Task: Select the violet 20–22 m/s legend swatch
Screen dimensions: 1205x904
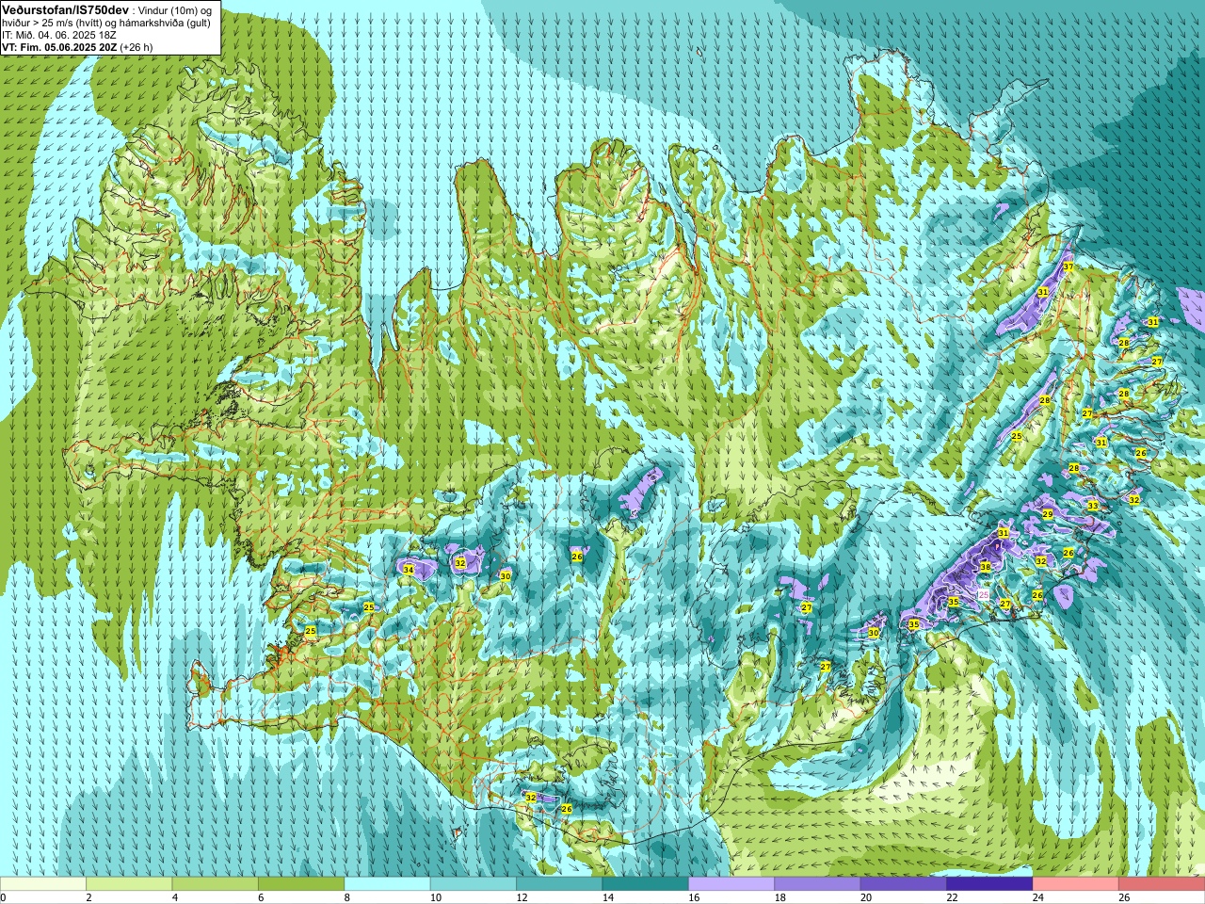Action: pyautogui.click(x=904, y=883)
